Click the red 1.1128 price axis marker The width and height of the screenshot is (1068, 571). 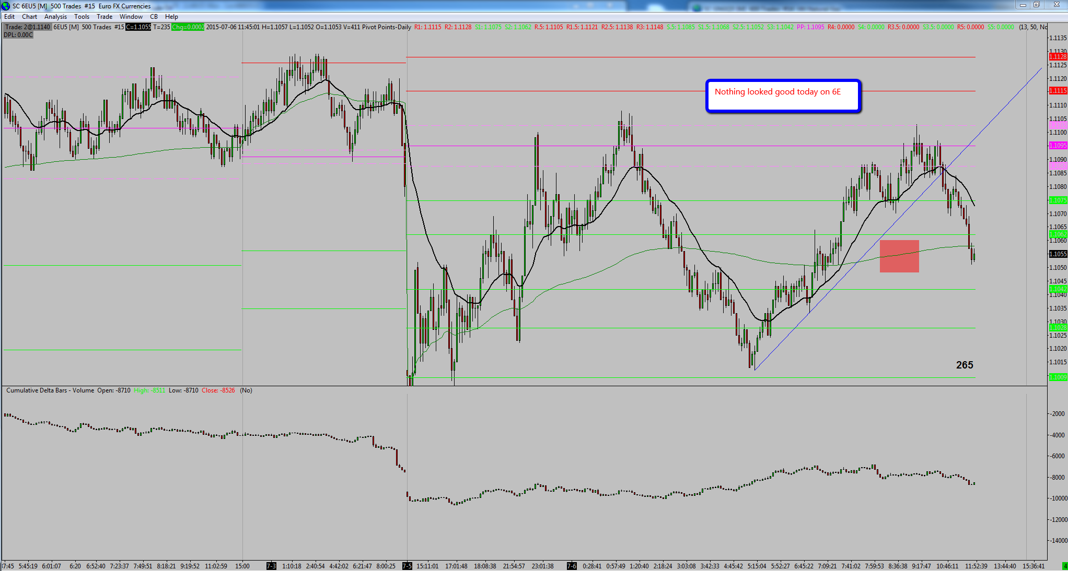pos(1058,56)
